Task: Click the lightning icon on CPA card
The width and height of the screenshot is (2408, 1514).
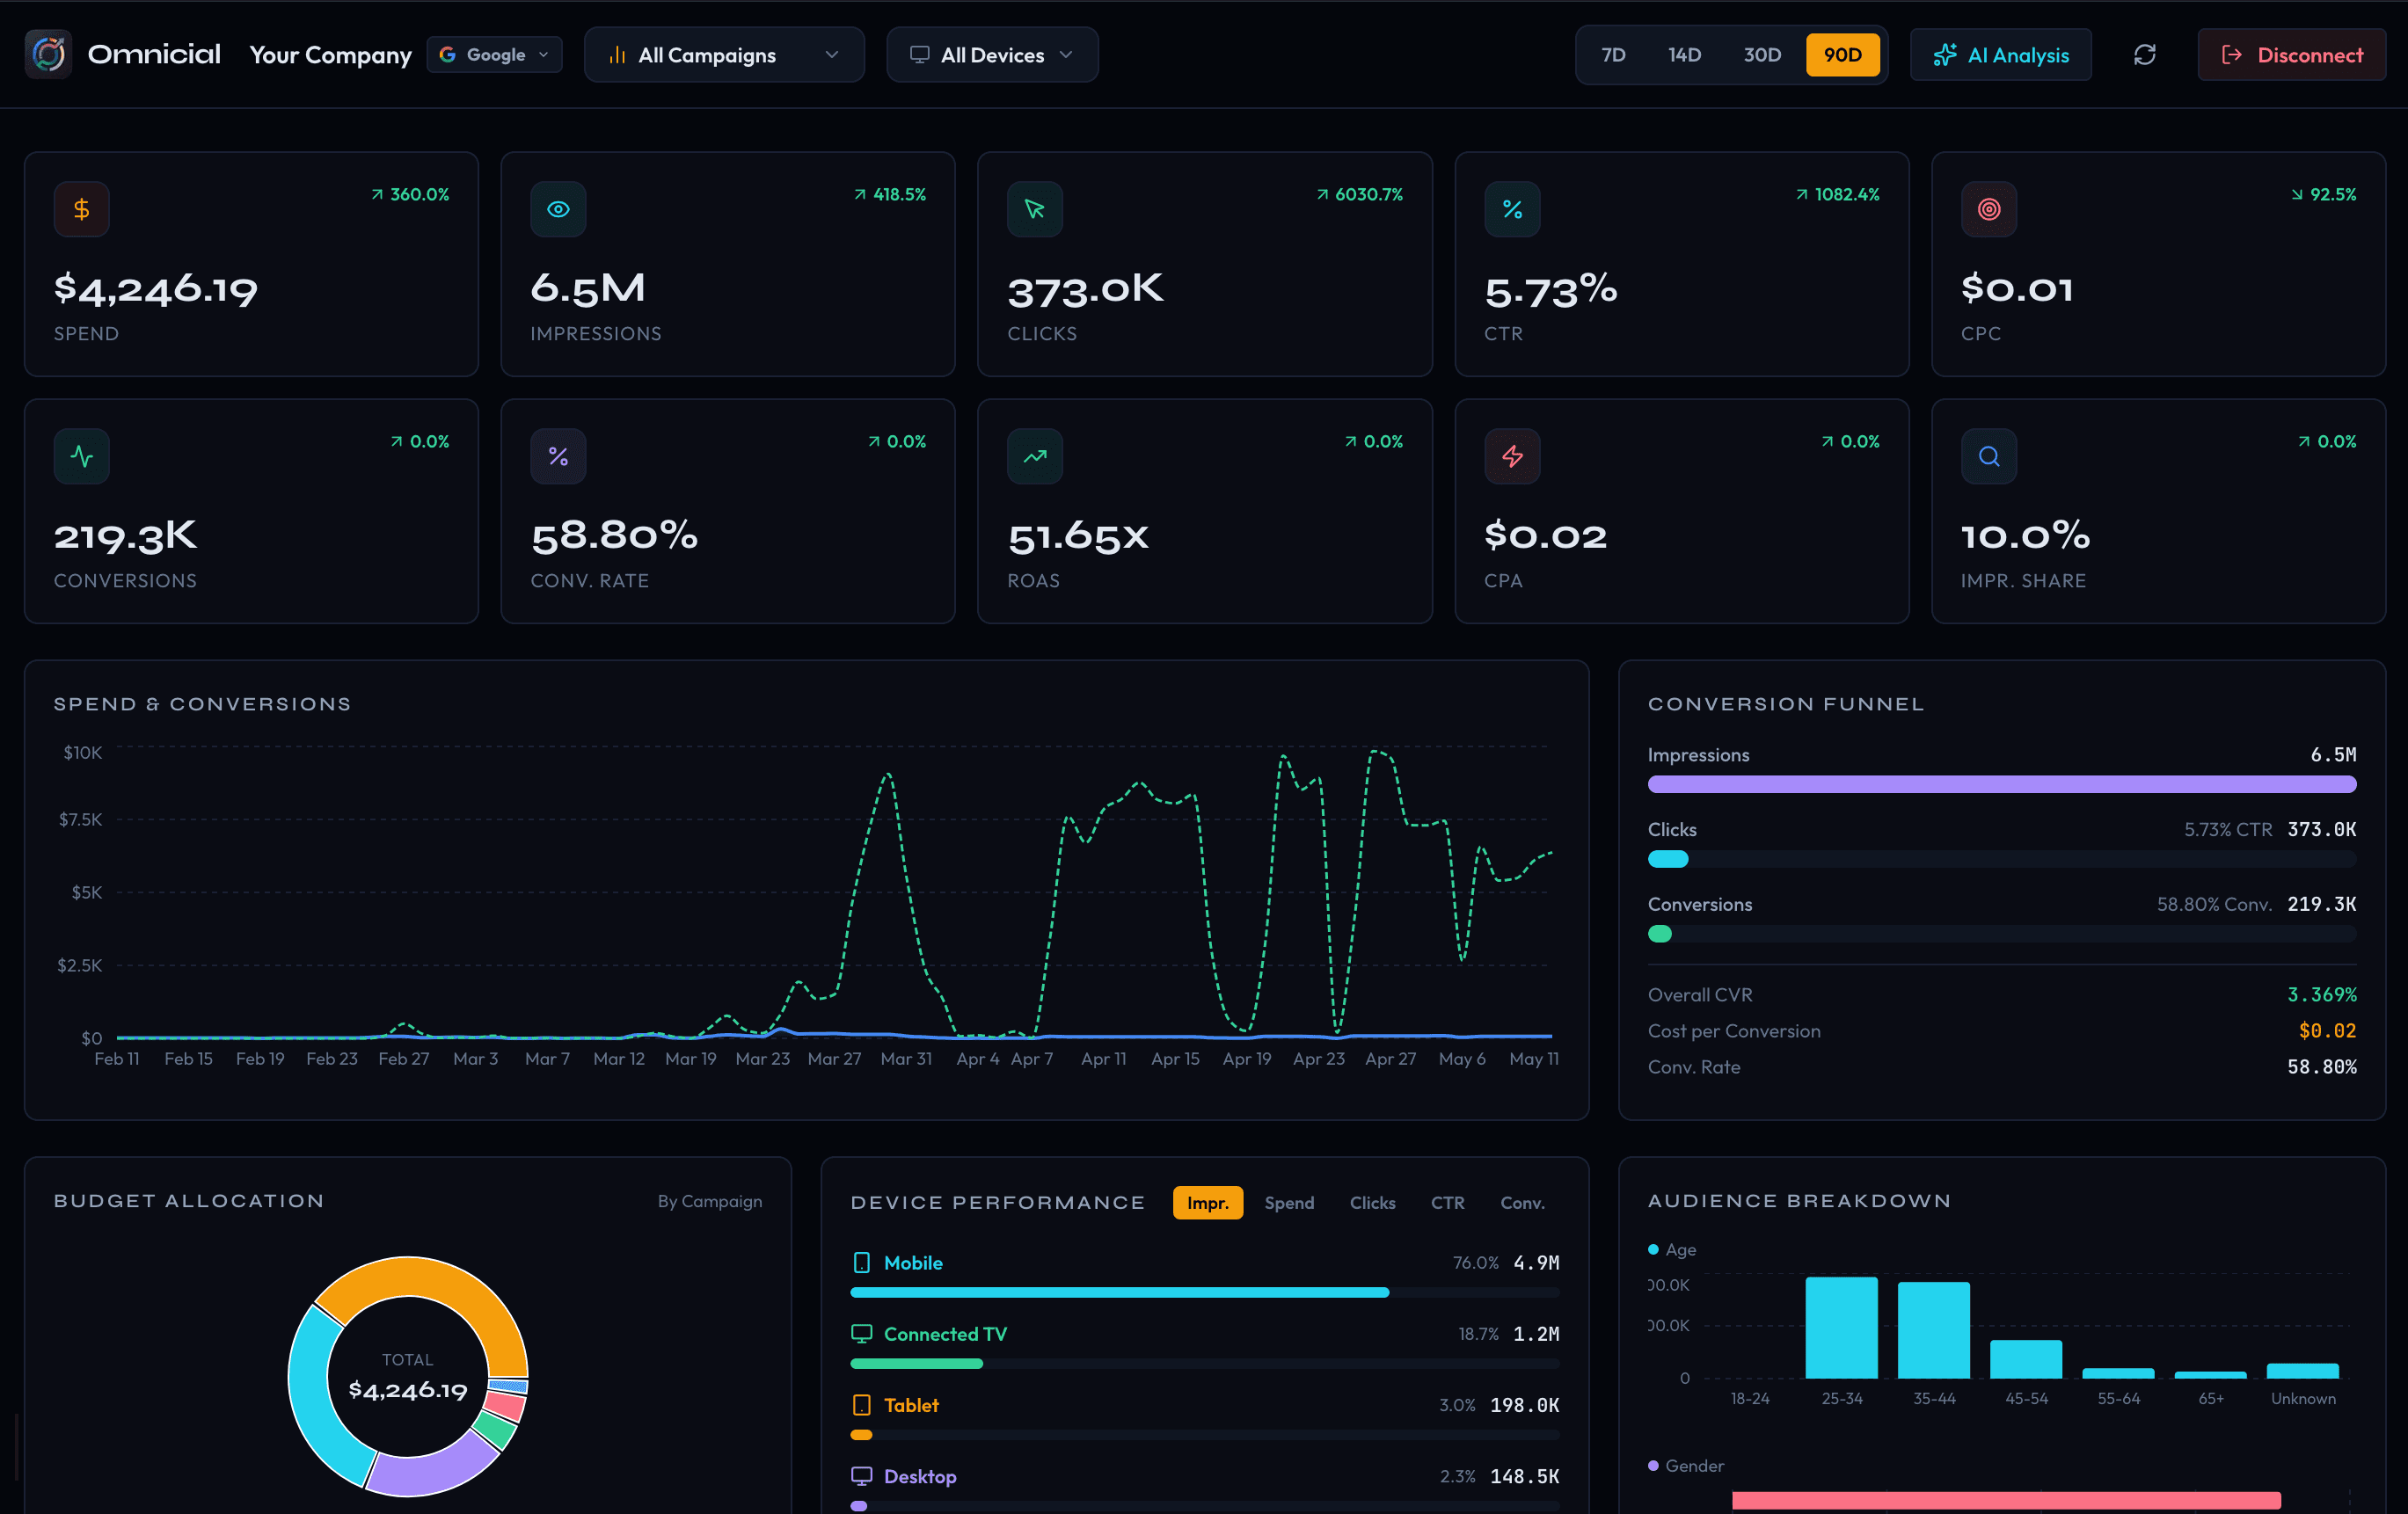Action: tap(1512, 456)
